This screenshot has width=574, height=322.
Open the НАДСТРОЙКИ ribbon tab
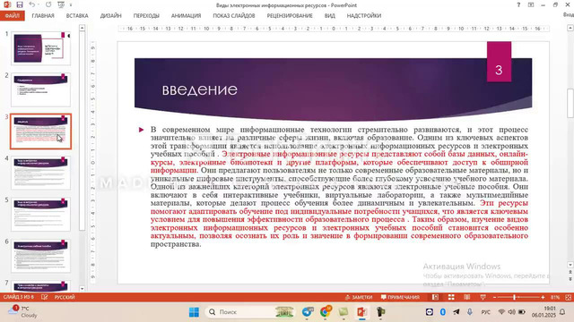pyautogui.click(x=364, y=16)
